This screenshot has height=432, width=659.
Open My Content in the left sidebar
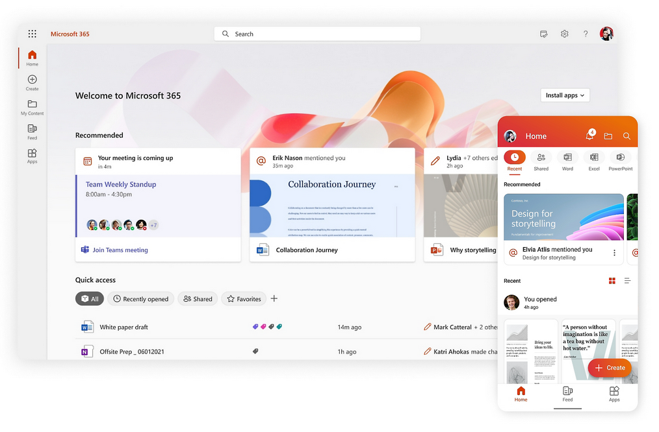pyautogui.click(x=32, y=108)
